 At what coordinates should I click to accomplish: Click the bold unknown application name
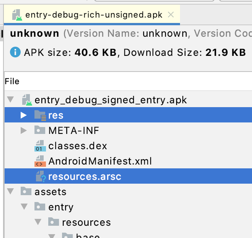pyautogui.click(x=34, y=33)
